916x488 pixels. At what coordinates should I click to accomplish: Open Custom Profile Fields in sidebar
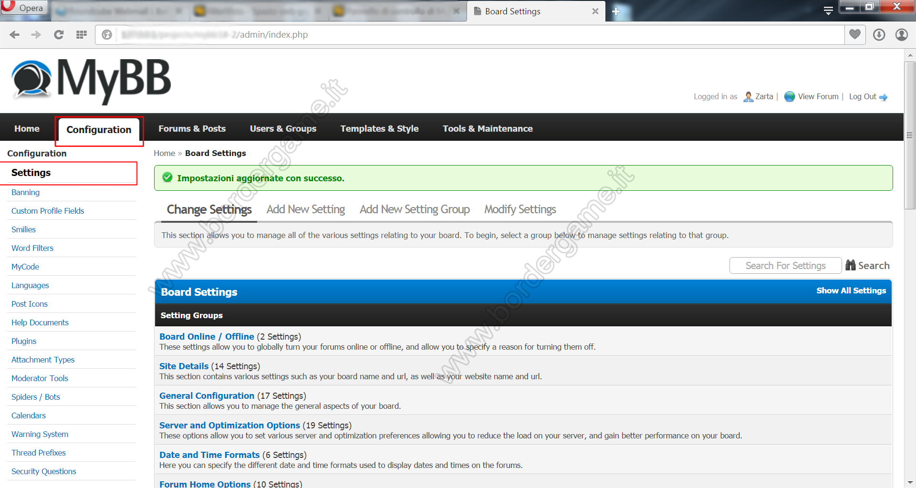pos(48,211)
